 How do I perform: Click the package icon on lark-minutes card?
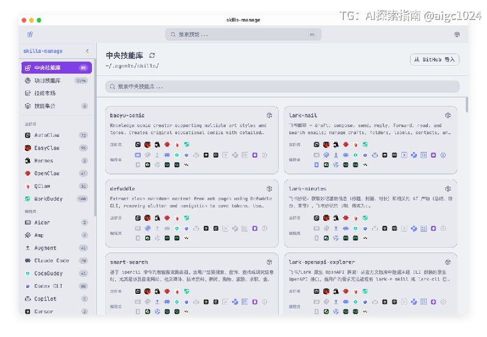[448, 189]
